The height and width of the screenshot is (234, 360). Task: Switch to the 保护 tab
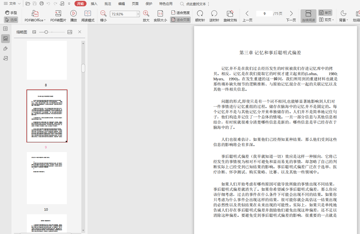tap(149, 4)
